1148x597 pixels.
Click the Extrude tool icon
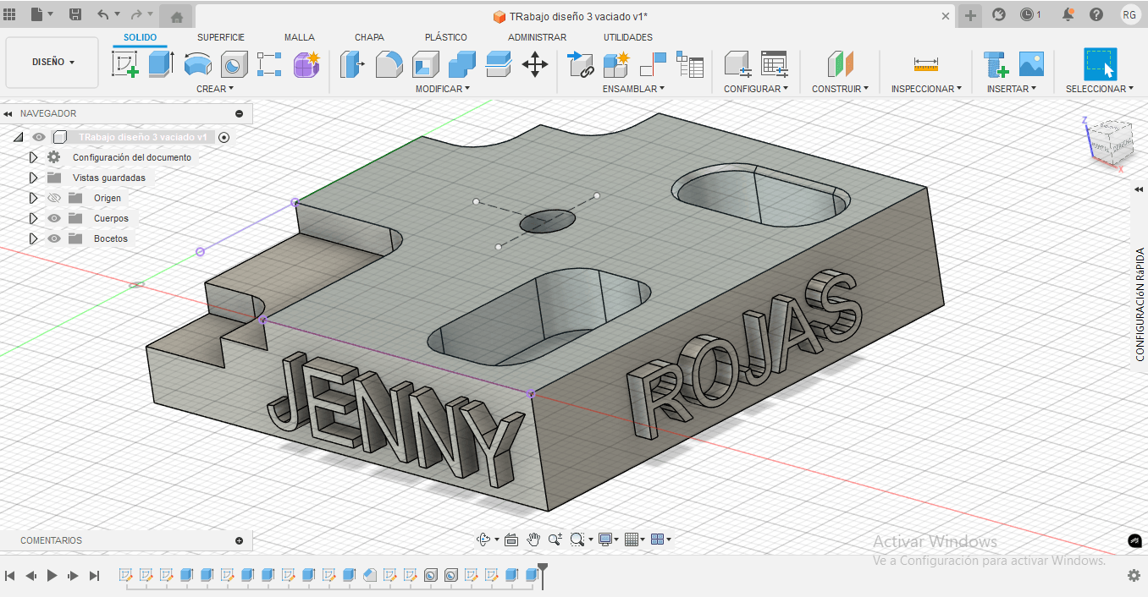161,64
